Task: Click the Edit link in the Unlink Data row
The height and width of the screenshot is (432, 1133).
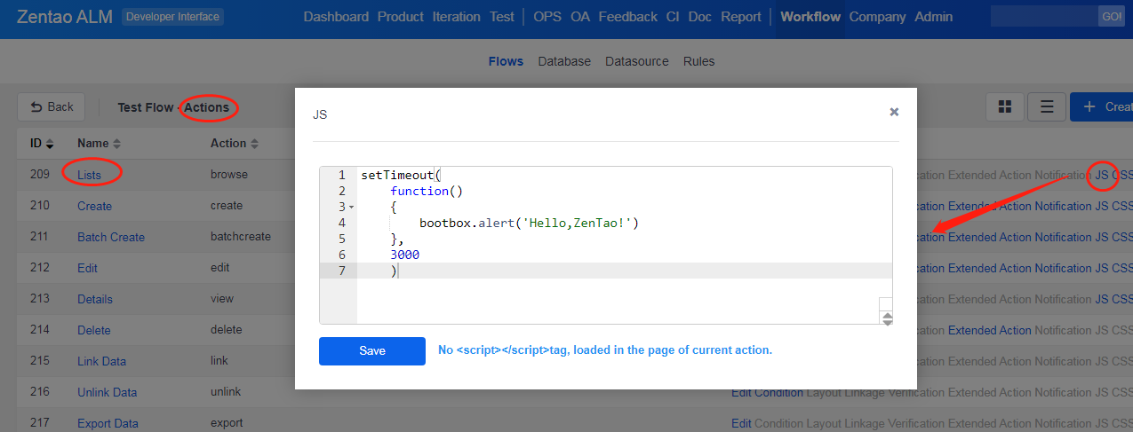Action: pos(741,392)
